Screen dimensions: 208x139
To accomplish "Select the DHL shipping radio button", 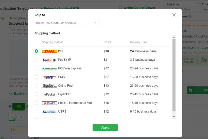I will click(36, 51).
